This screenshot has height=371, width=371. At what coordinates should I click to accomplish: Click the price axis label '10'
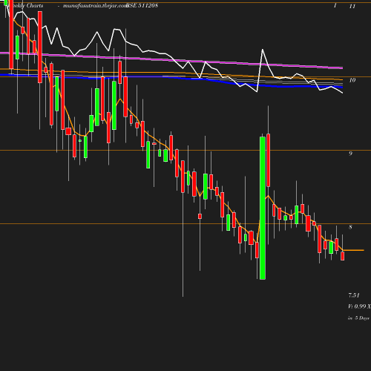pos(352,80)
